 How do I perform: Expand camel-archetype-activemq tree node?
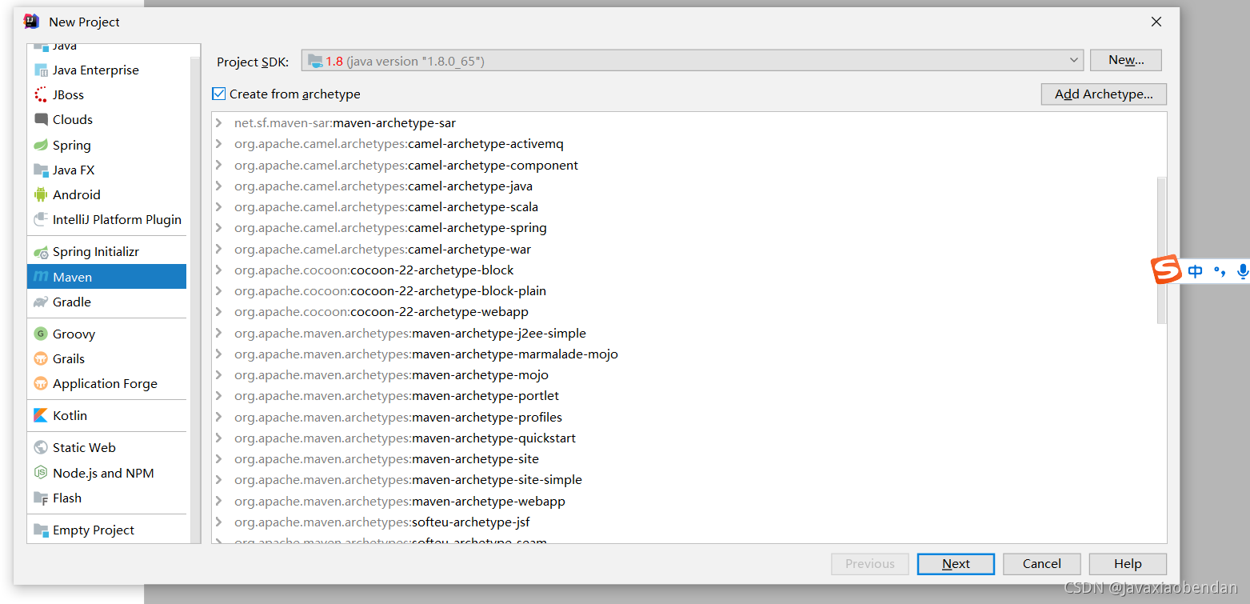219,144
